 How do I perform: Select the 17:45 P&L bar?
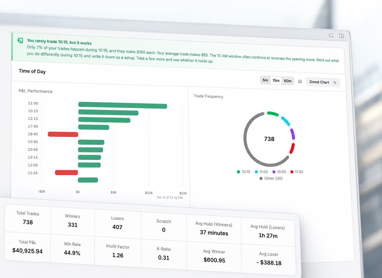(x=94, y=127)
